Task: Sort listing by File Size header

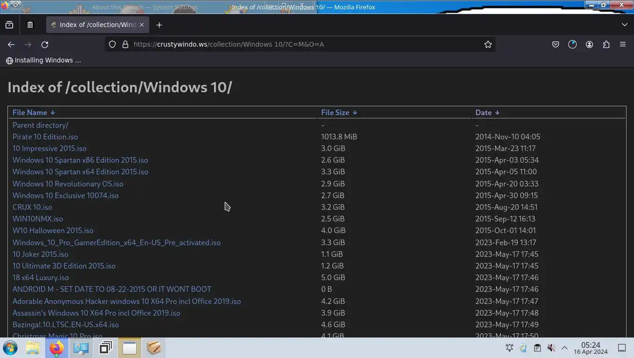Action: pos(335,112)
